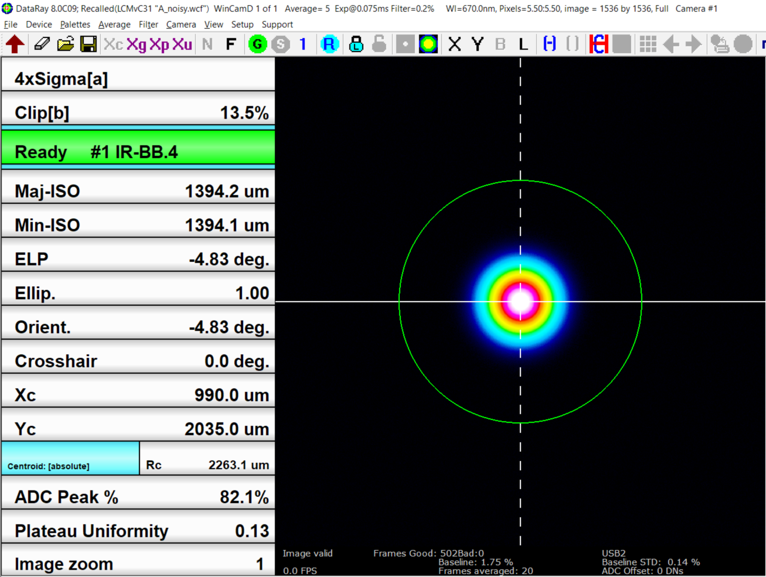Click the blue bracket capture-block icon
766x577 pixels.
549,44
